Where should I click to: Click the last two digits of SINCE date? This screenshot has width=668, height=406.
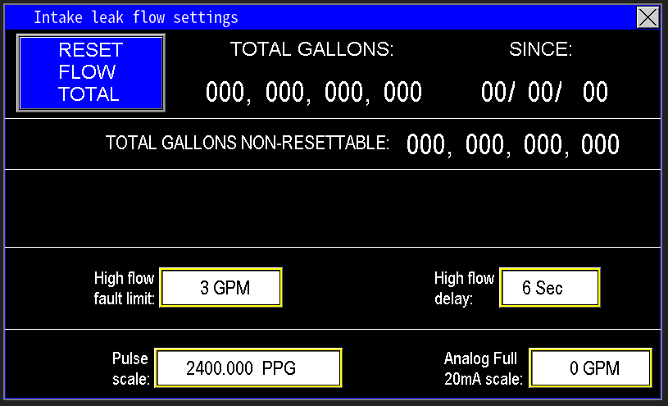(595, 92)
